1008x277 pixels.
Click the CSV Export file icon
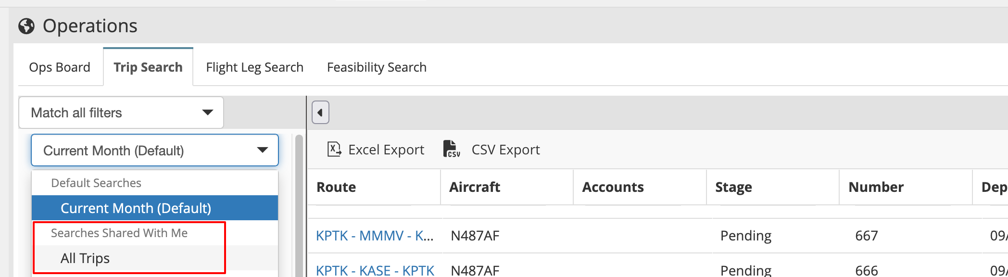451,150
